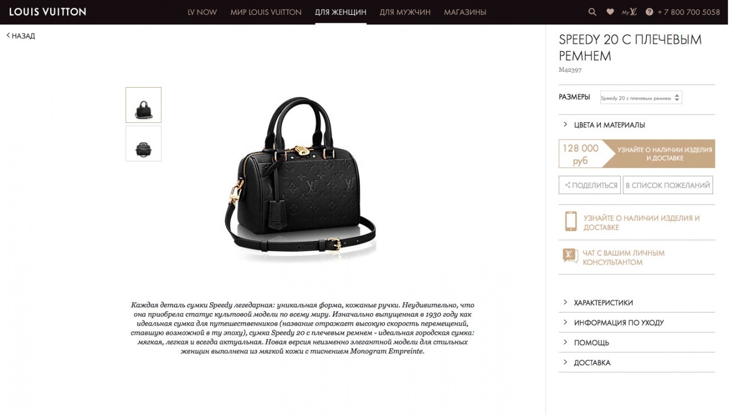Go back via the Назад link
The image size is (729, 415).
tap(21, 36)
